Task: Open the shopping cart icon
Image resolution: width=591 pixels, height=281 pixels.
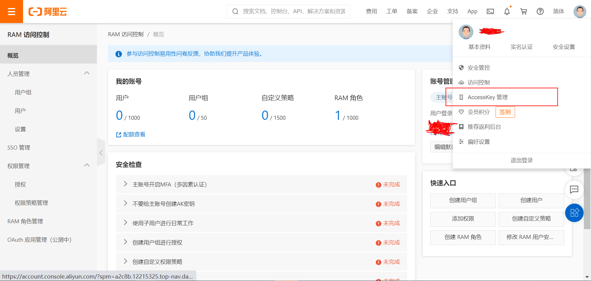Action: click(x=524, y=11)
